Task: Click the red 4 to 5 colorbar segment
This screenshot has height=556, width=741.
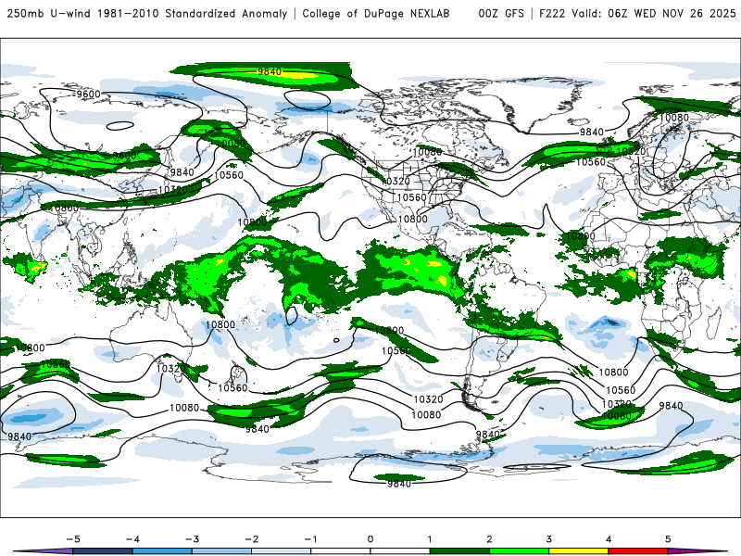Action: pyautogui.click(x=638, y=551)
